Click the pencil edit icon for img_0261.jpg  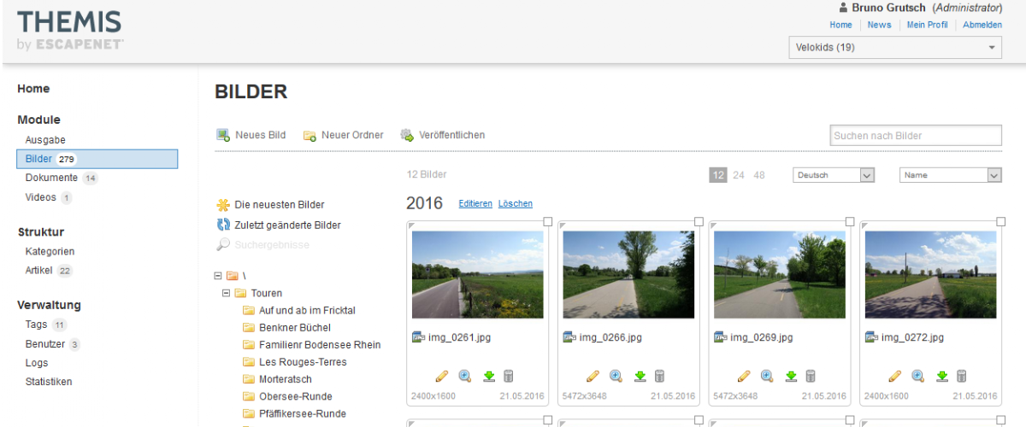442,376
